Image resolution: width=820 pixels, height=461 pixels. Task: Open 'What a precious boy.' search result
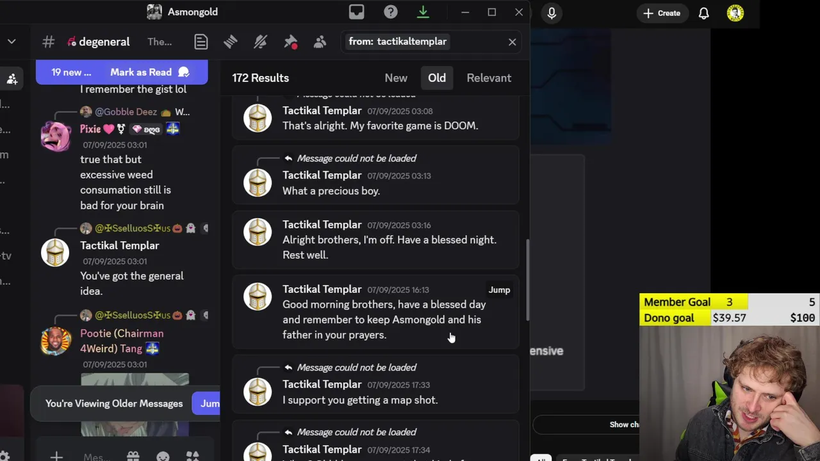[x=376, y=175]
